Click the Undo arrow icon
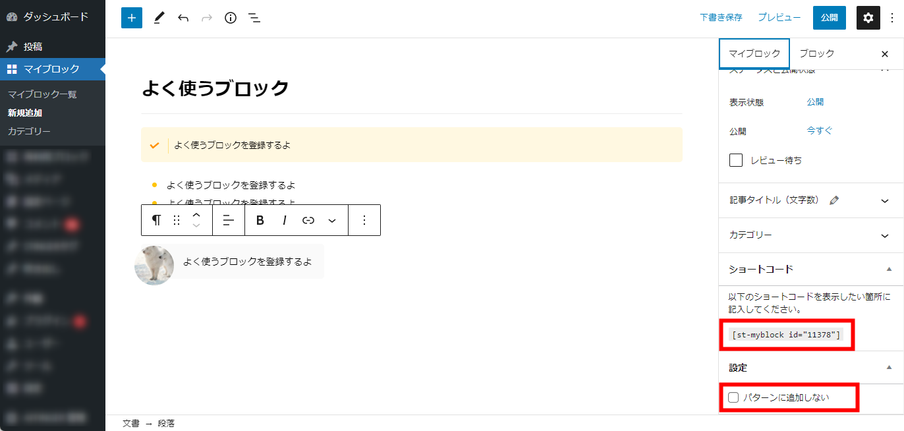 tap(183, 18)
